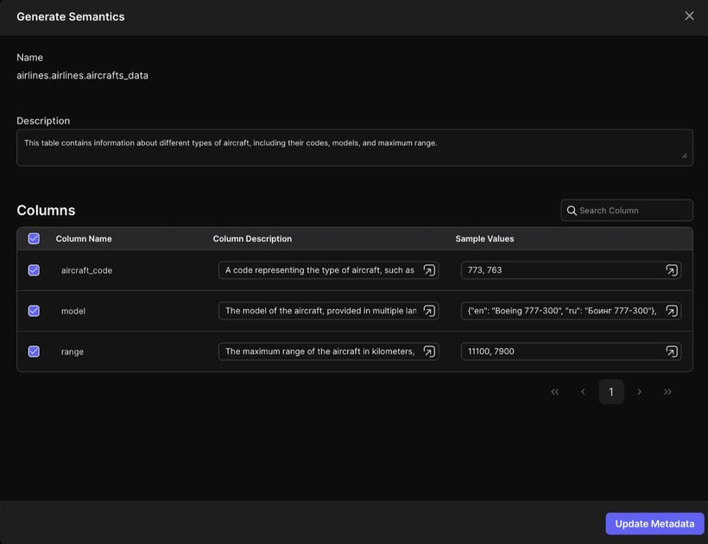Uncheck the model column checkbox
The height and width of the screenshot is (544, 708).
pyautogui.click(x=34, y=311)
